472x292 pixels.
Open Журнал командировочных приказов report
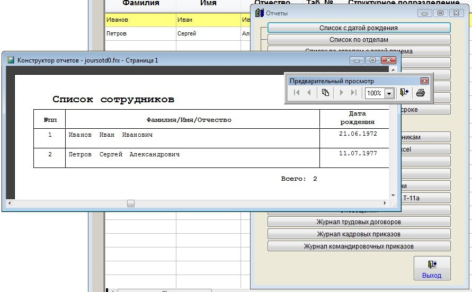point(359,246)
